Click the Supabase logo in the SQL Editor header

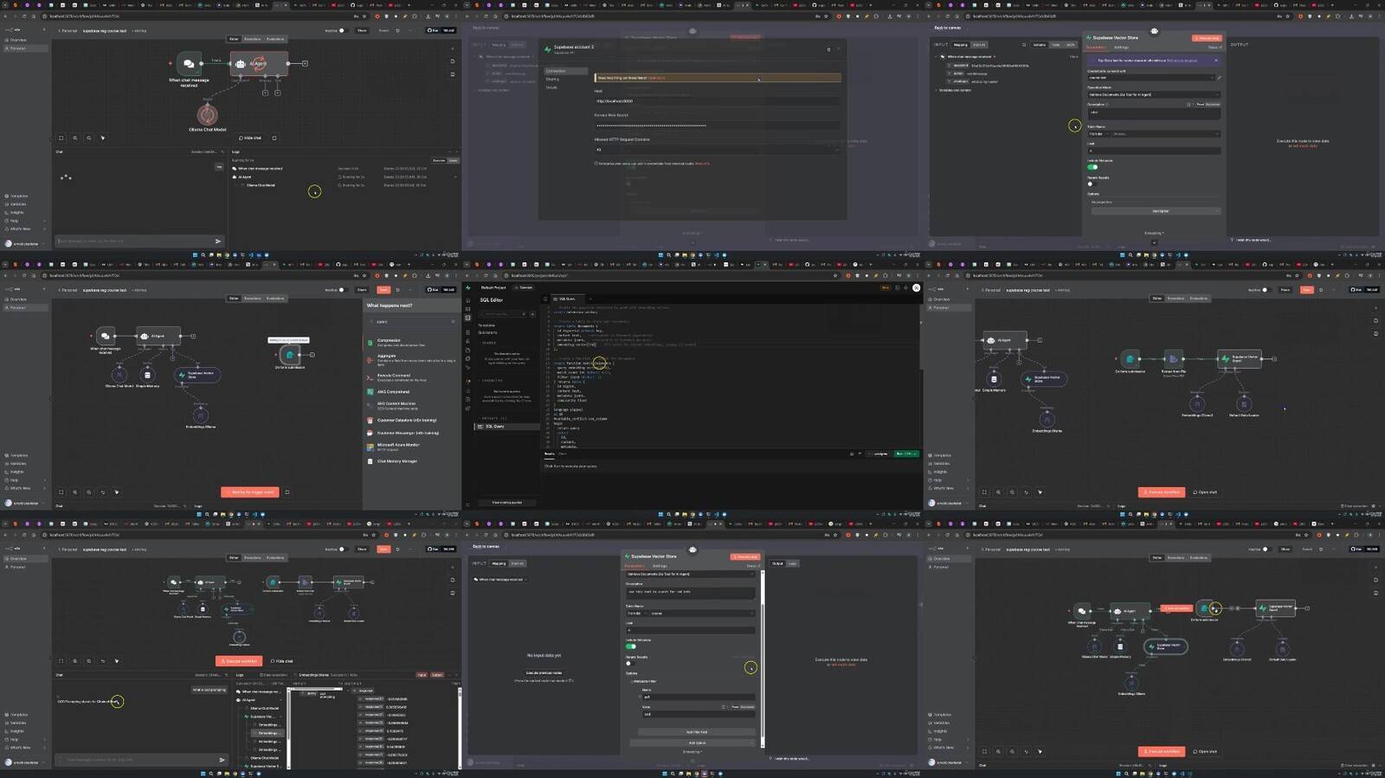tap(468, 287)
